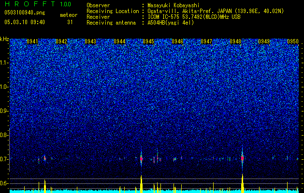Select the ICOM IC-575 53.7492 MHz USB text
This screenshot has height=193, width=304.
pyautogui.click(x=194, y=17)
